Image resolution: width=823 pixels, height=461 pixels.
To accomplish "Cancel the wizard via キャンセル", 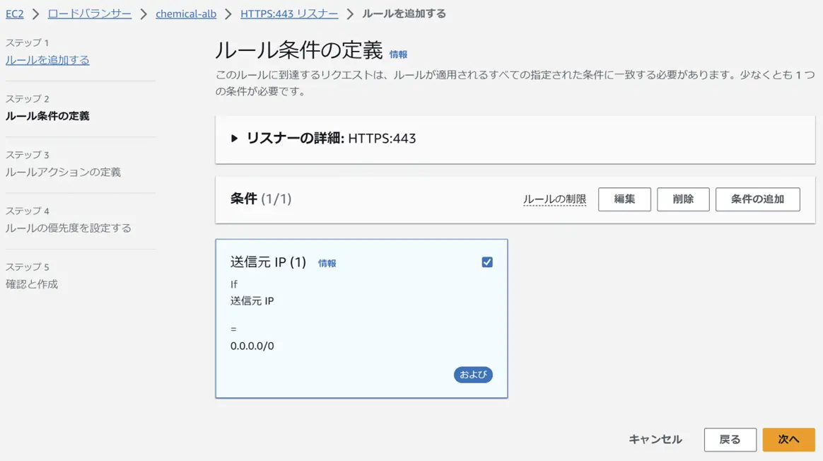I will 655,440.
